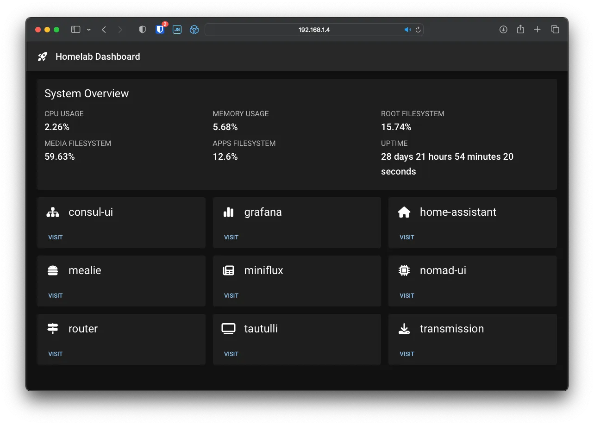Screen dimensions: 594x425
Task: Click the mealie burger icon
Action: click(x=53, y=271)
